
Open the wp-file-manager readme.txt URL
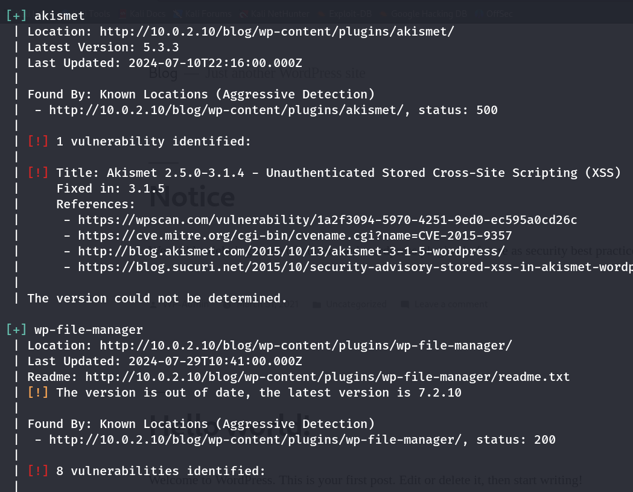(x=327, y=377)
